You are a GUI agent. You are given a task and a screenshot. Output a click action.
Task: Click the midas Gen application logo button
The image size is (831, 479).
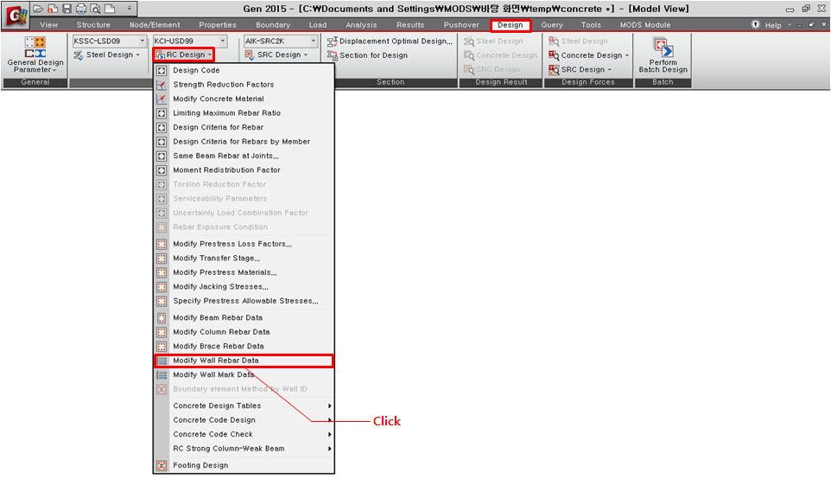point(16,16)
